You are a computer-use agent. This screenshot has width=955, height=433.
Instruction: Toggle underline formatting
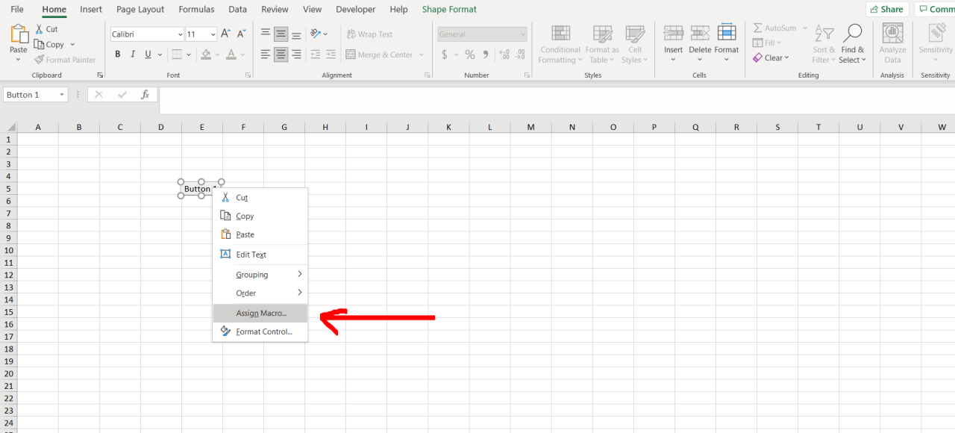tap(147, 54)
